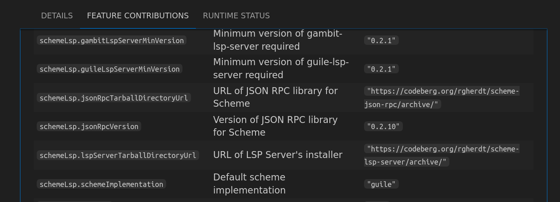Click 'Default scheme implementation' description text
The height and width of the screenshot is (202, 560).
pos(249,184)
